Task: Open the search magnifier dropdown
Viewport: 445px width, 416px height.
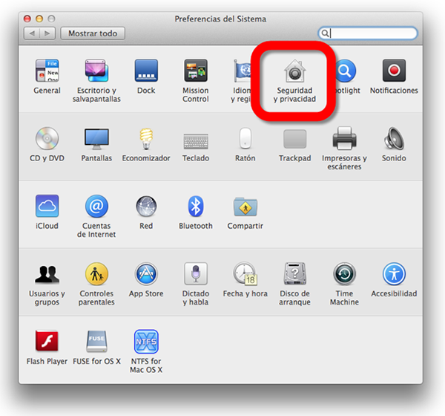Action: tap(326, 33)
